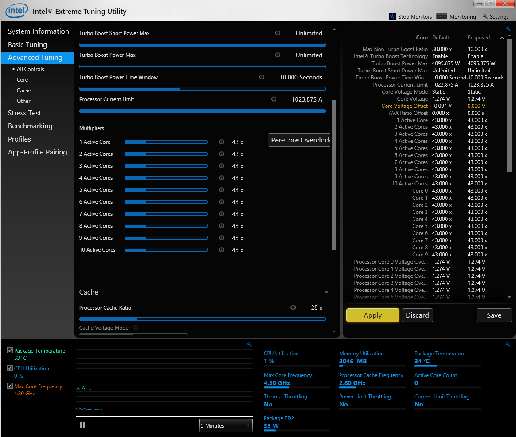
Task: Open Basic Tuning section
Action: tap(27, 44)
